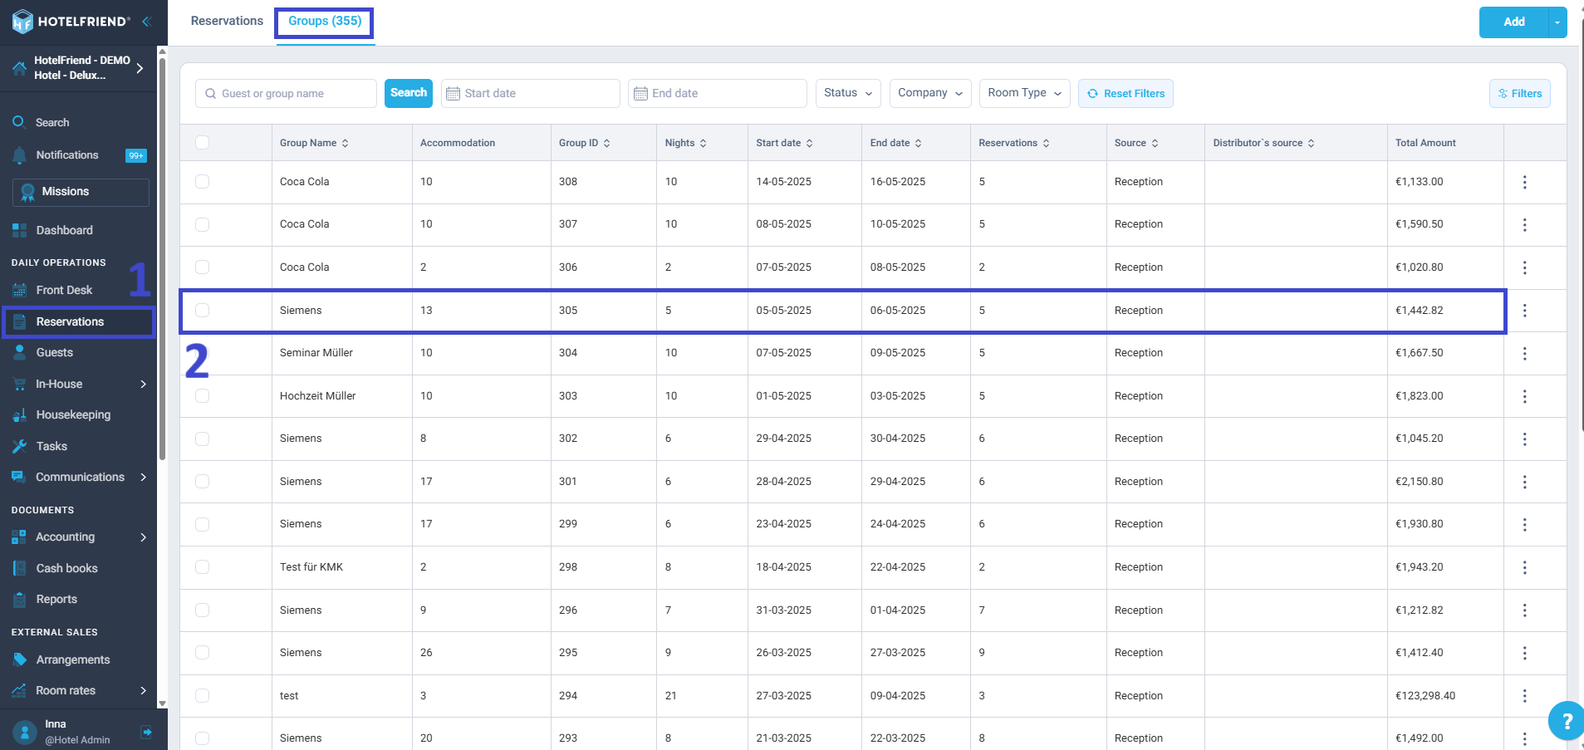Sort the table by Nights
Viewport: 1584px width, 750px height.
(x=685, y=143)
